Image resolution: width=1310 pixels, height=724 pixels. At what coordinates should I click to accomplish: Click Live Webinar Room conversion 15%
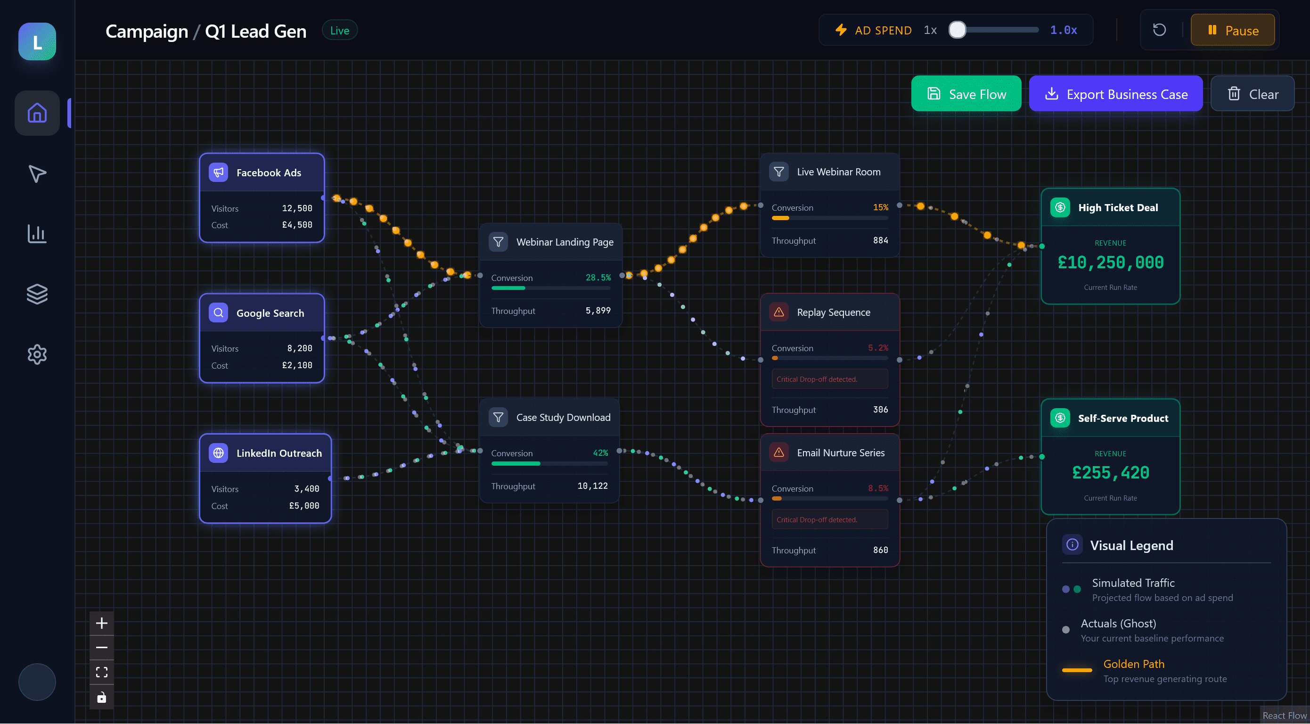click(x=880, y=207)
